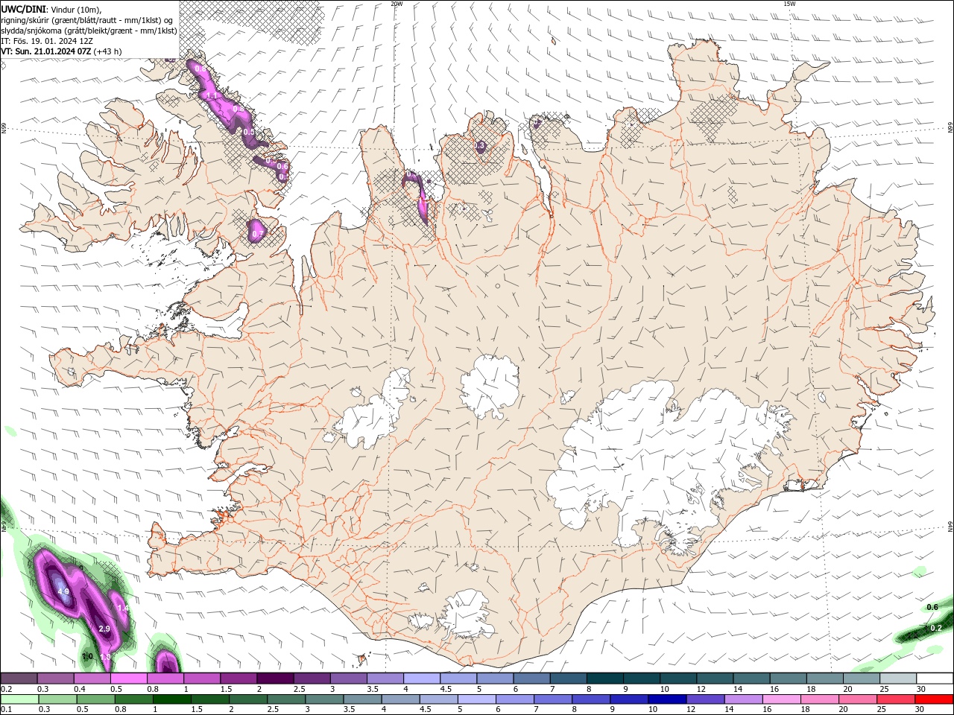Click the black '0.6' rain value off the southeast coast
The width and height of the screenshot is (954, 715).
(932, 607)
